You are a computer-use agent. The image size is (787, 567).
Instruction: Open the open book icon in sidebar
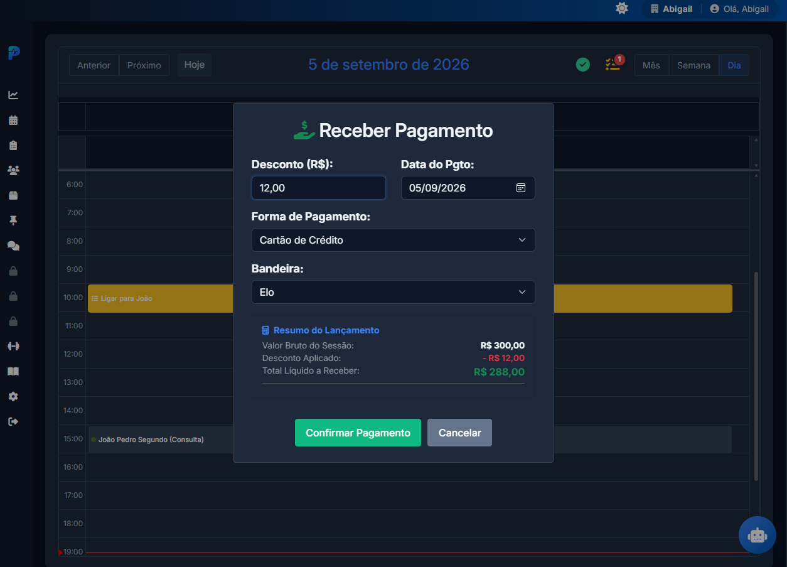pos(13,371)
